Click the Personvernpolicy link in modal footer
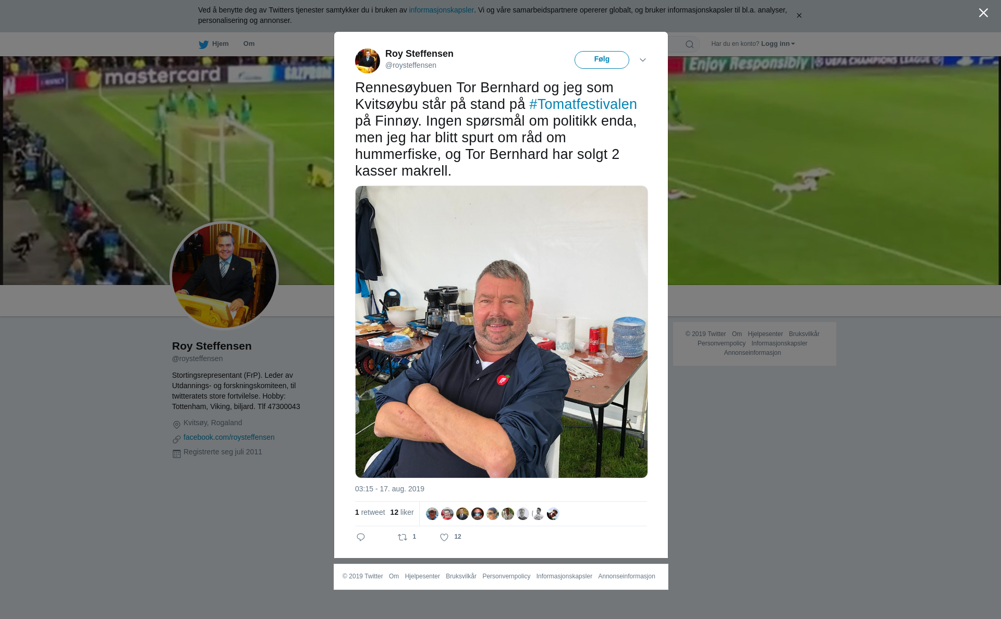This screenshot has width=1001, height=619. pos(506,576)
